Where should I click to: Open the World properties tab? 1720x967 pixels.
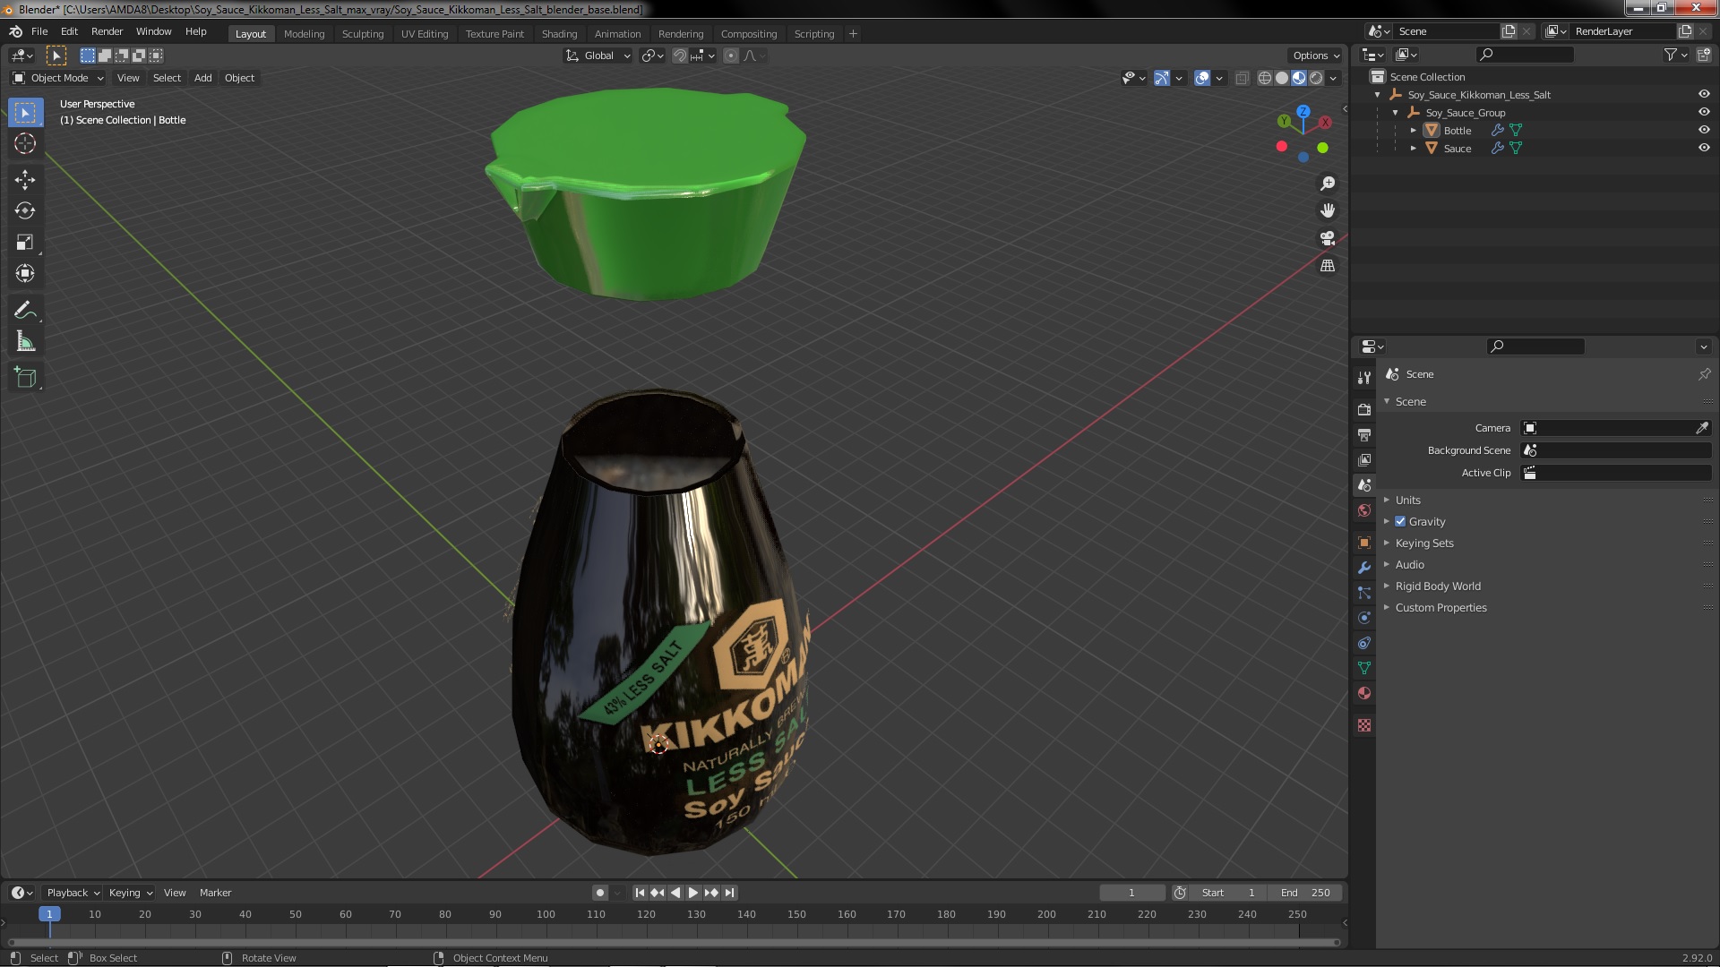pos(1363,510)
